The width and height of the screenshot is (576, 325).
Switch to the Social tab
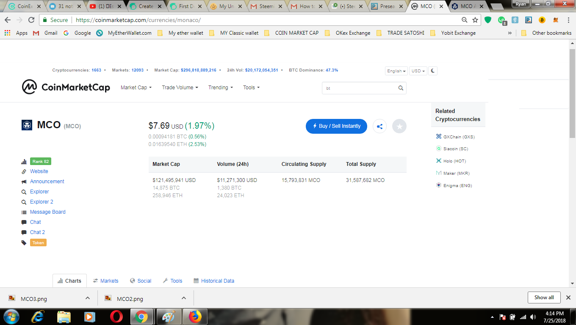[141, 281]
